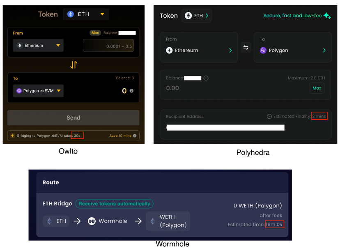Open Owlto's From network dropdown showing Ethereum

coord(38,46)
